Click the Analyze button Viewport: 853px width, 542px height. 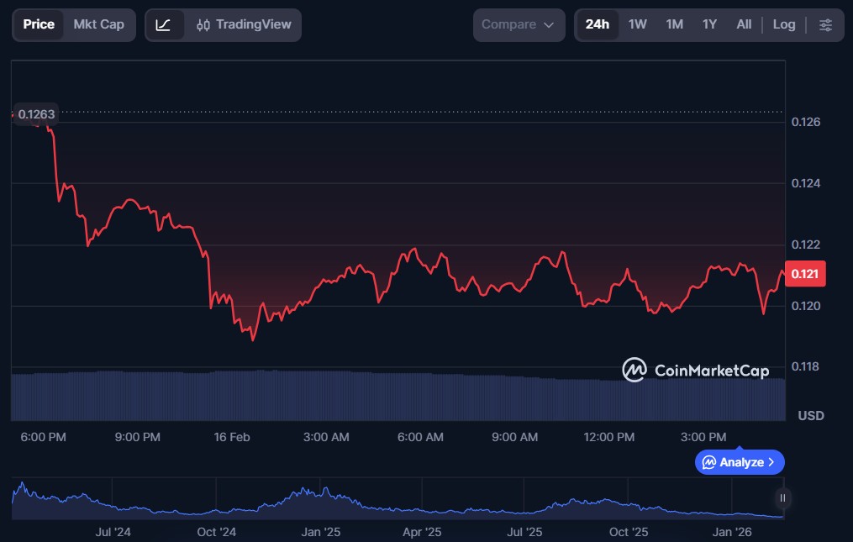[740, 462]
